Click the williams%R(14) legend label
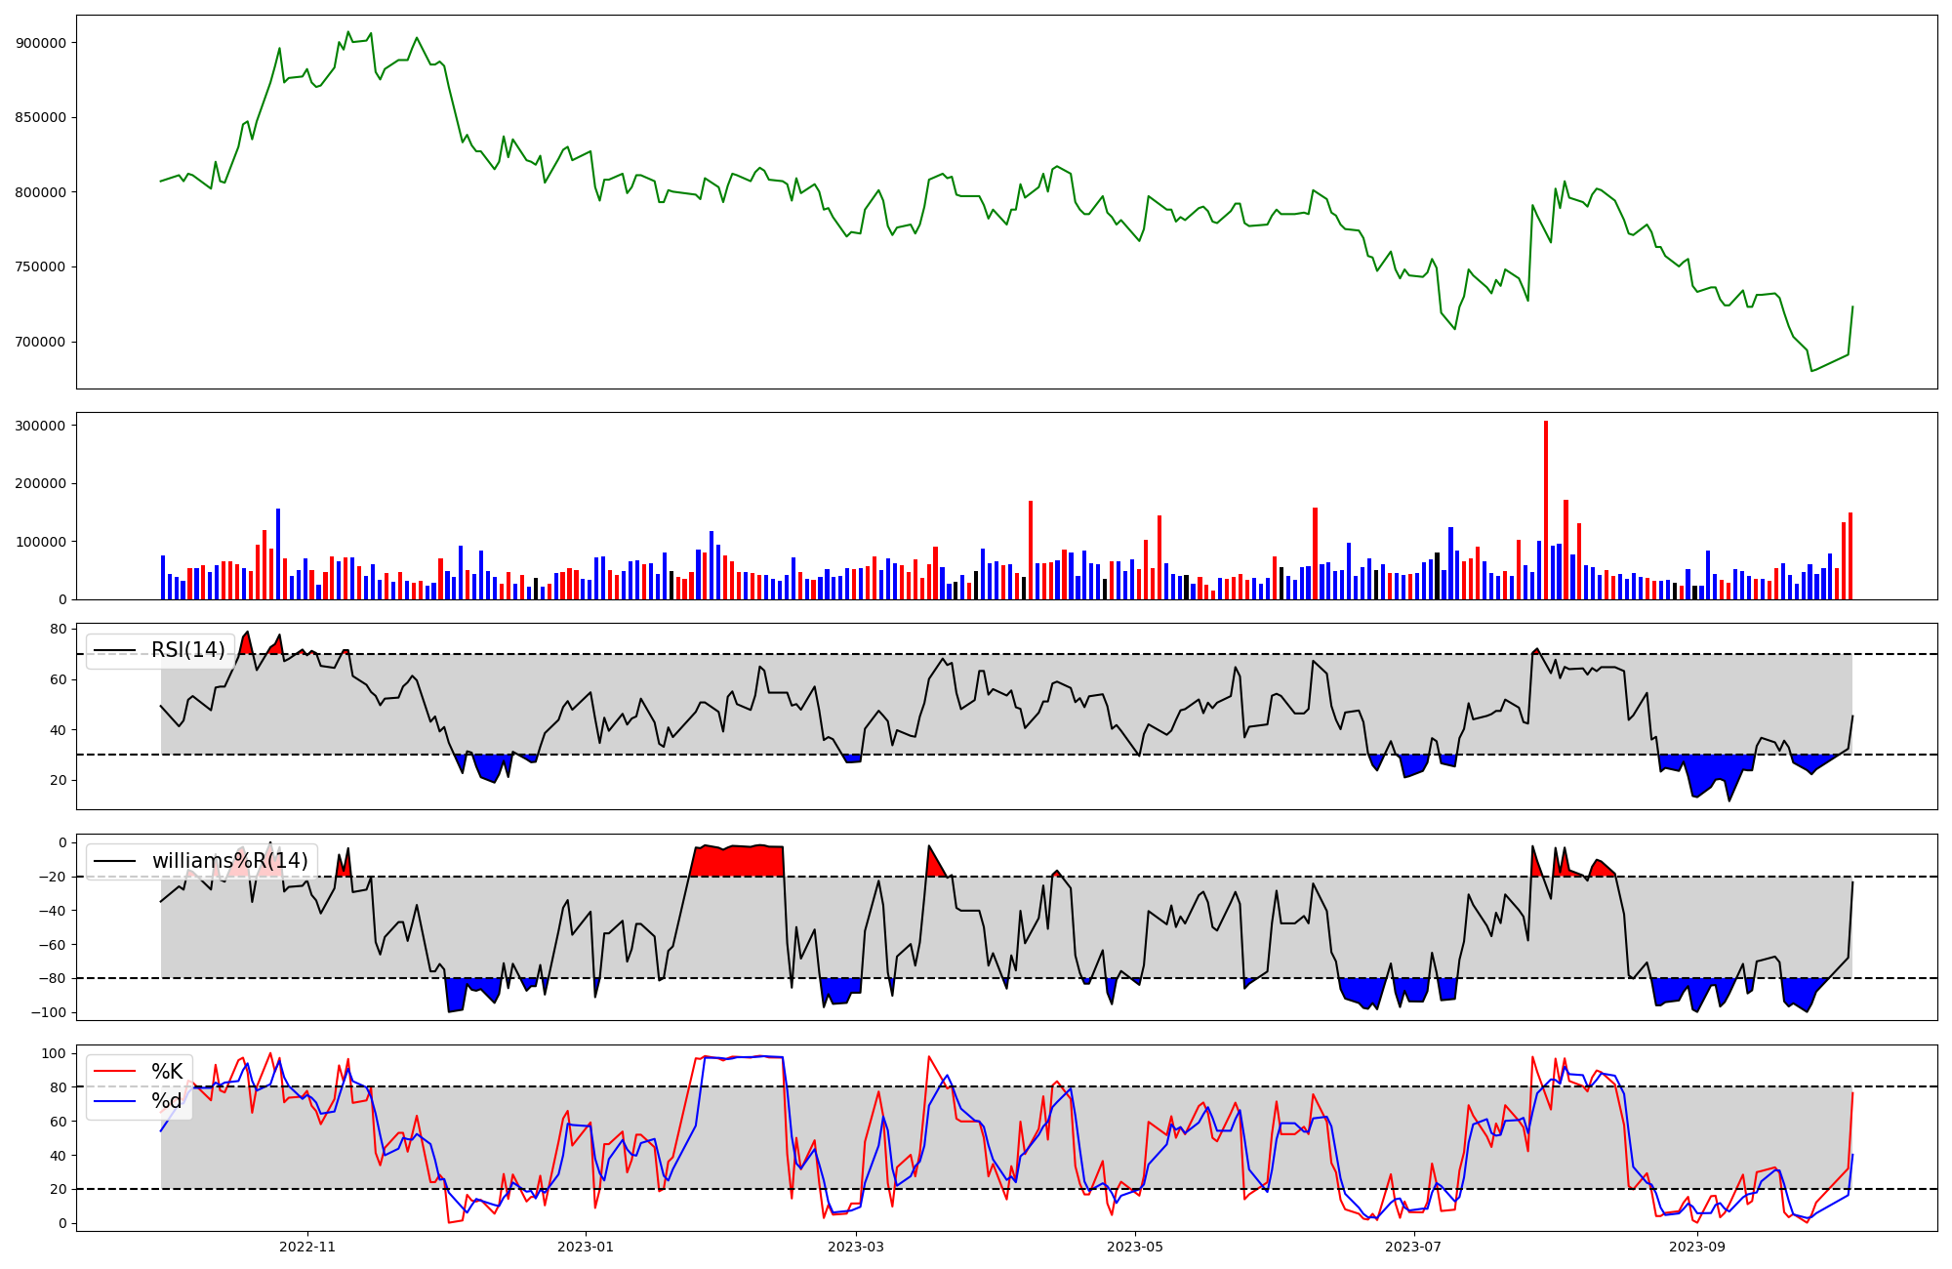This screenshot has width=1952, height=1269. click(x=229, y=861)
